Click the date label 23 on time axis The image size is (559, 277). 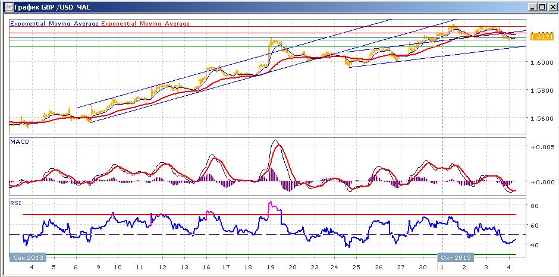[315, 267]
